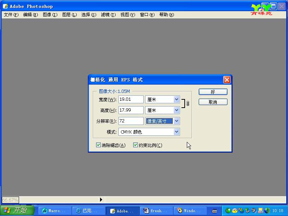Click the 10:18 clock in the system tray

(x=278, y=211)
